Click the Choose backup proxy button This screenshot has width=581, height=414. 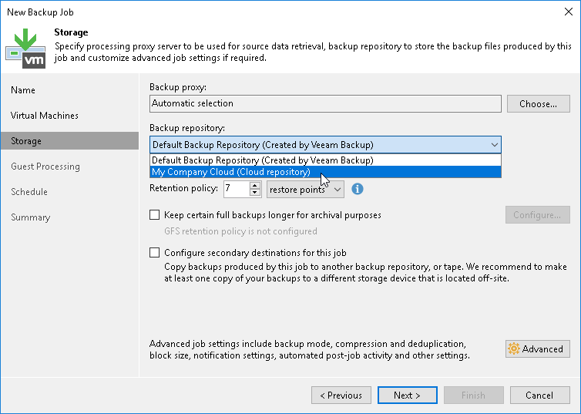538,103
